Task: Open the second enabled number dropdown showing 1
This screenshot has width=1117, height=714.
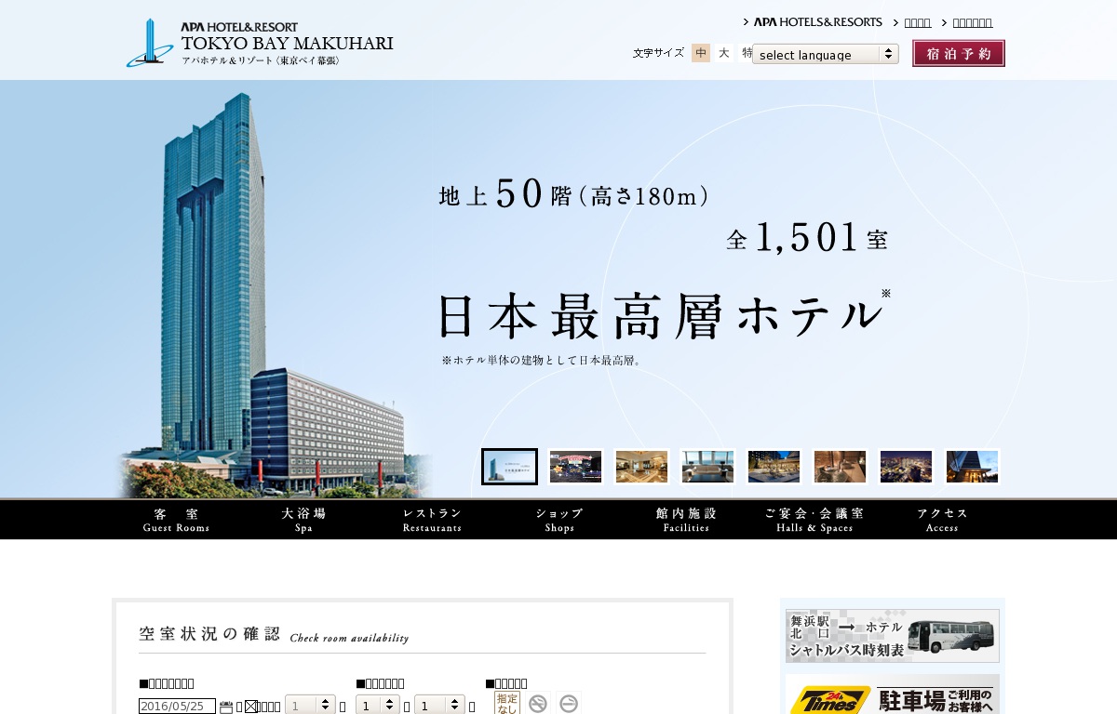Action: [x=439, y=706]
